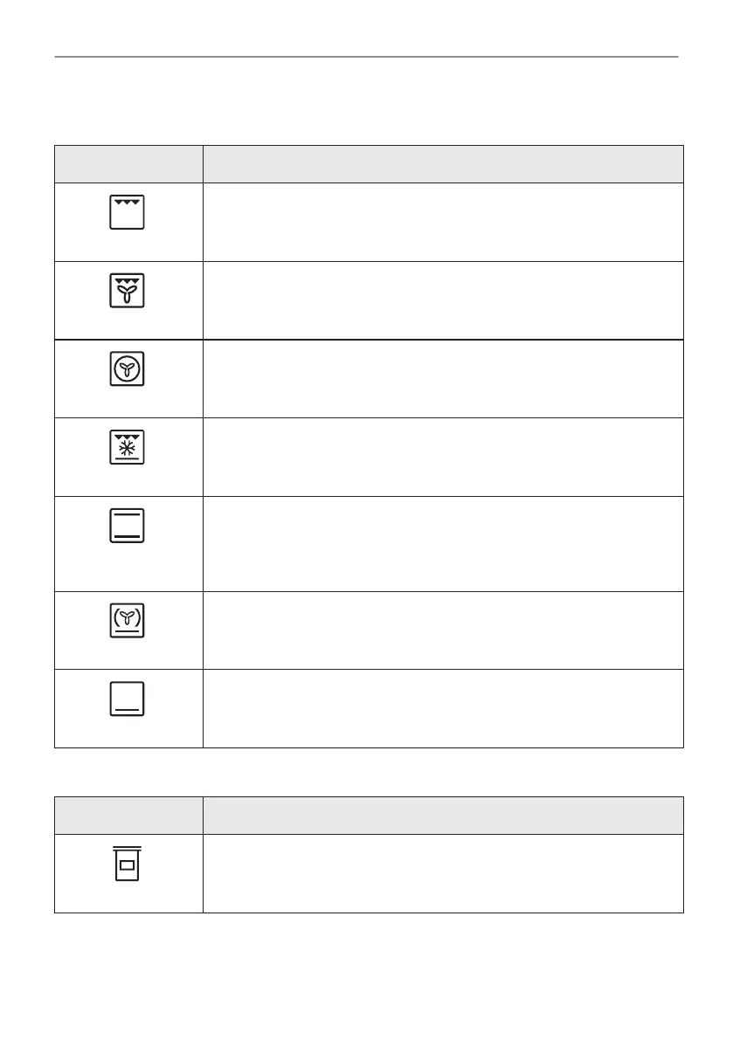Click the description cell beside grill-fan icon

pos(443,300)
